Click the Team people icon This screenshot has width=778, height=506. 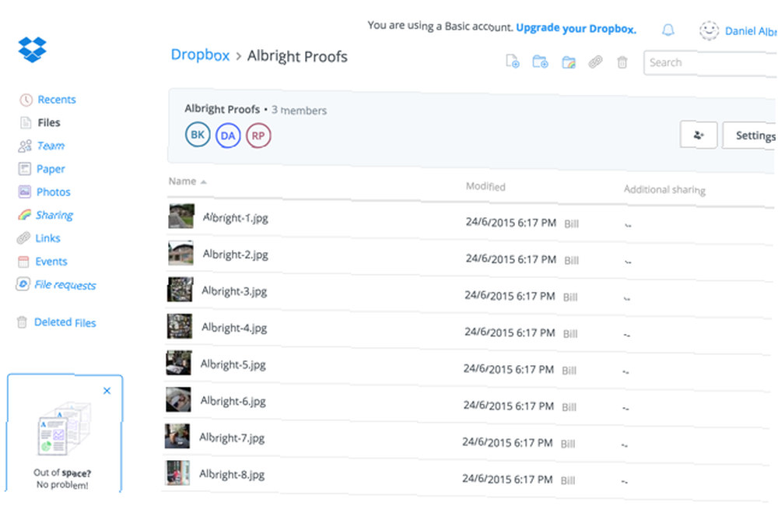[25, 146]
